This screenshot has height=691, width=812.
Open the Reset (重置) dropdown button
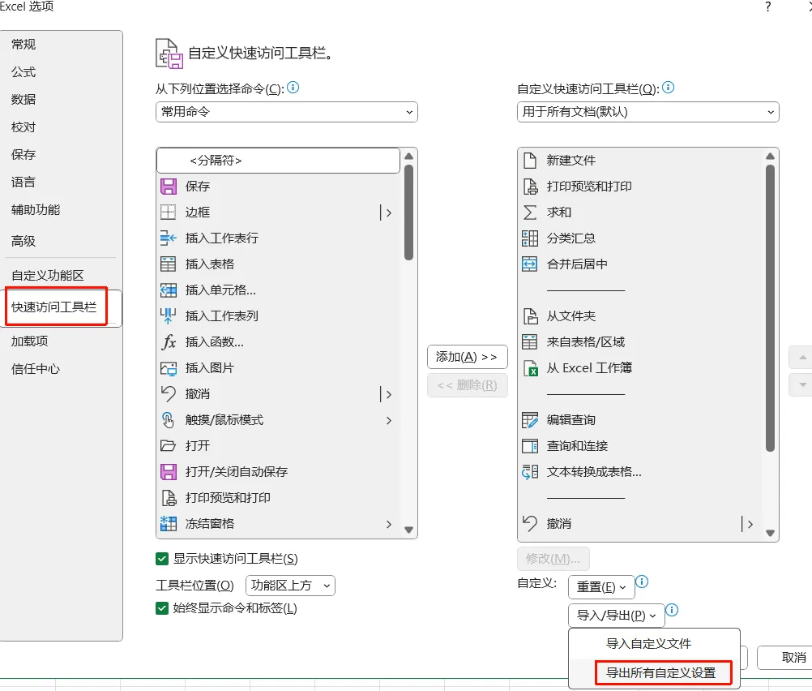tap(601, 587)
